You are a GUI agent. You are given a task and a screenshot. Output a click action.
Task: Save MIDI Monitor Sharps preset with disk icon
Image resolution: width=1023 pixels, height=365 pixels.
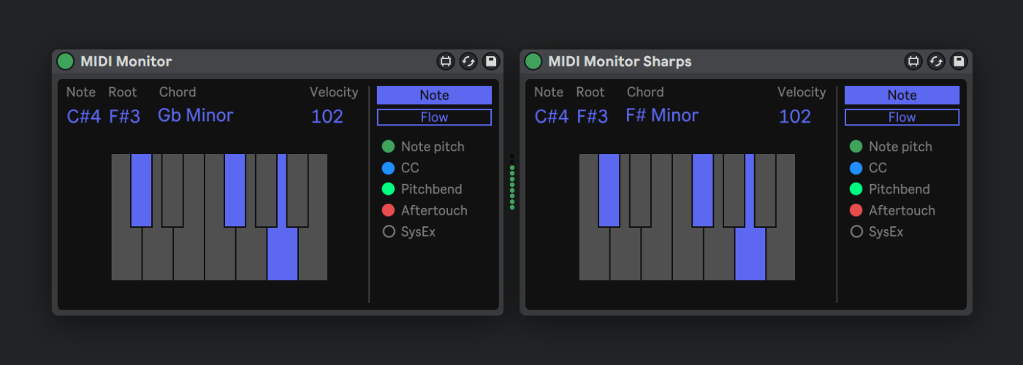point(959,61)
